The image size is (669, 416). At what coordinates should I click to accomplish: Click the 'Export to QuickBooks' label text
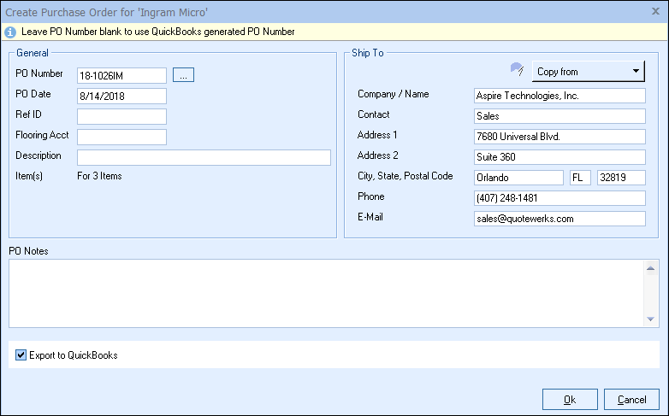(74, 355)
